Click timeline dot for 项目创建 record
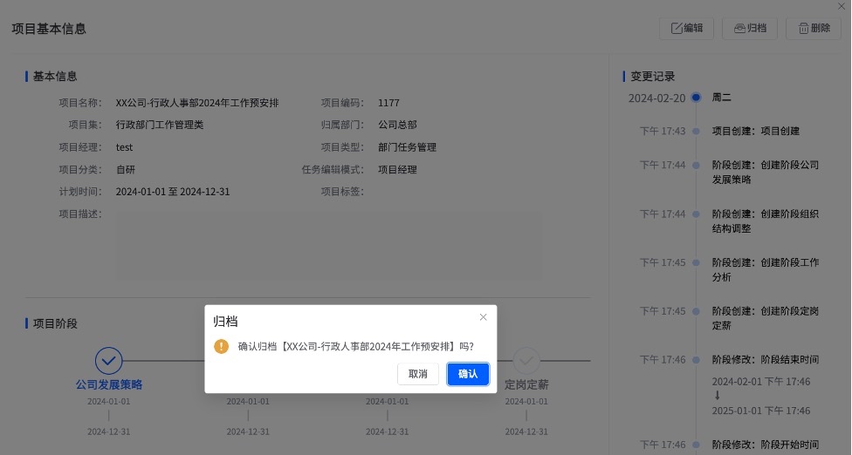Image resolution: width=852 pixels, height=455 pixels. [696, 132]
